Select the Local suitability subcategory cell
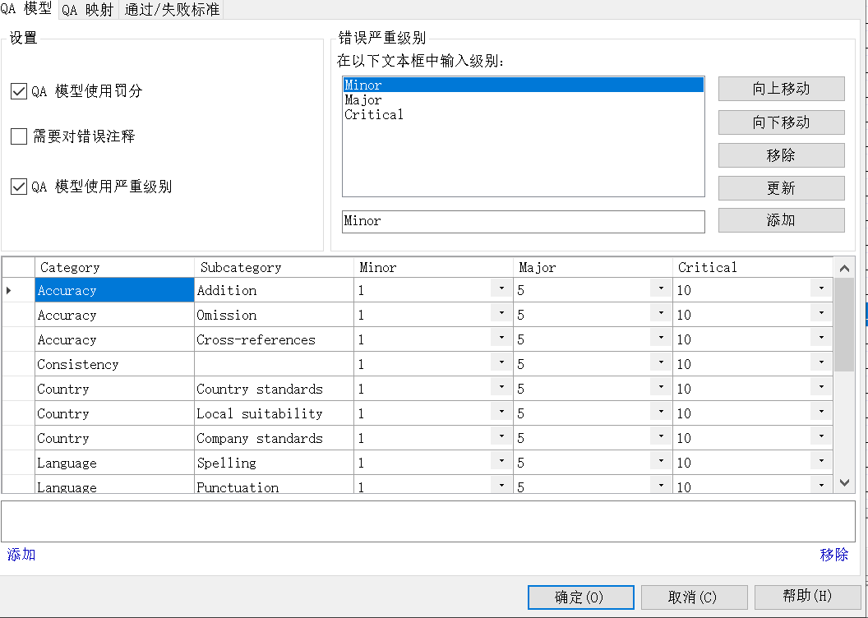 274,413
